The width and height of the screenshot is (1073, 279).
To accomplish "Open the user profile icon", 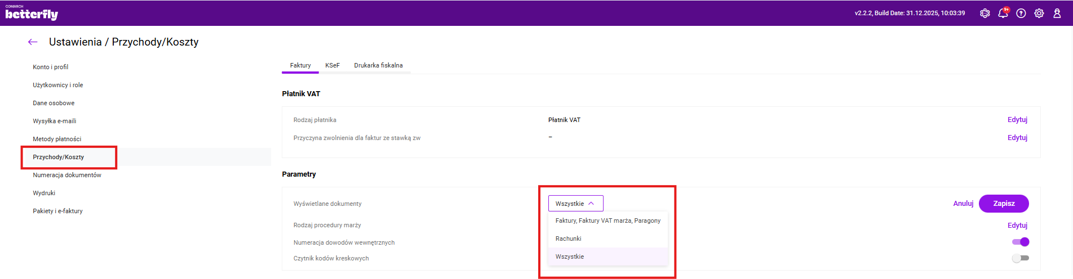I will (1057, 13).
